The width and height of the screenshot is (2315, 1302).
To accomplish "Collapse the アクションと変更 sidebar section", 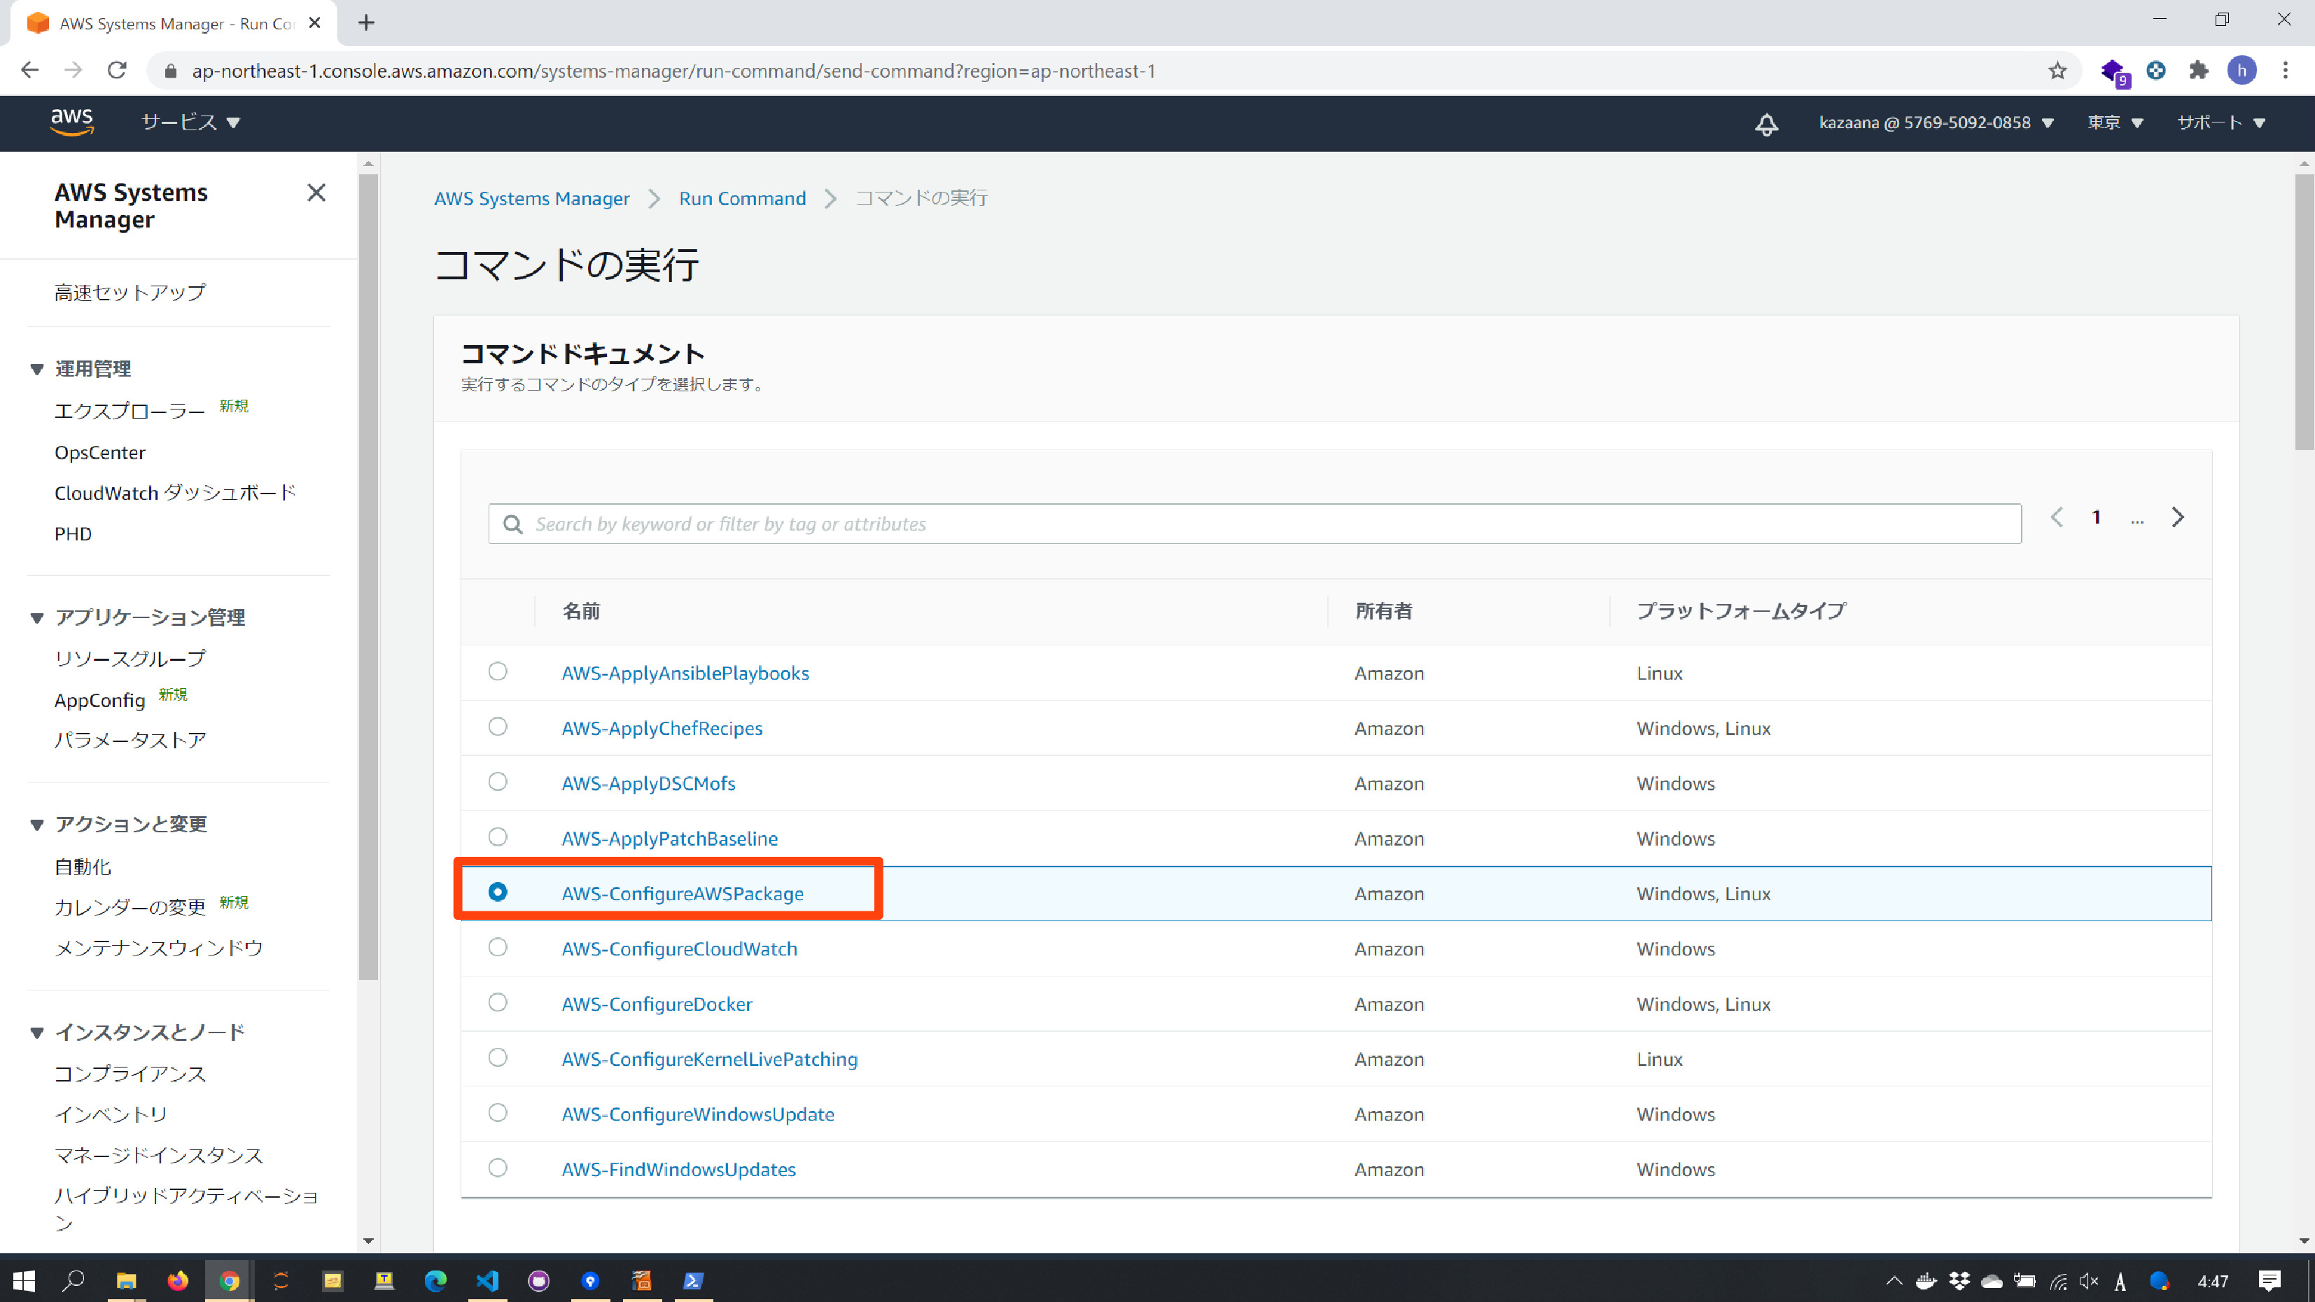I will 37,825.
